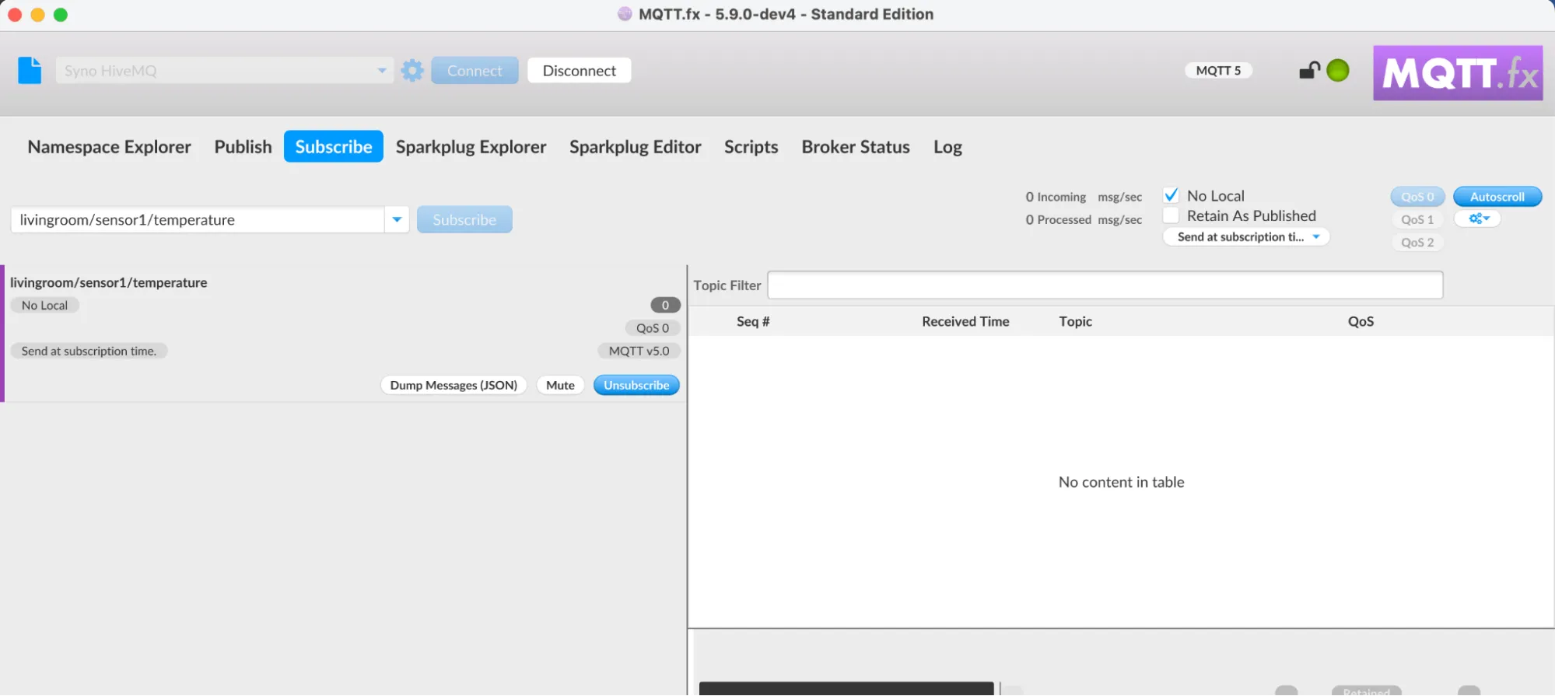Click the MQTT 5 version badge

pos(1218,71)
